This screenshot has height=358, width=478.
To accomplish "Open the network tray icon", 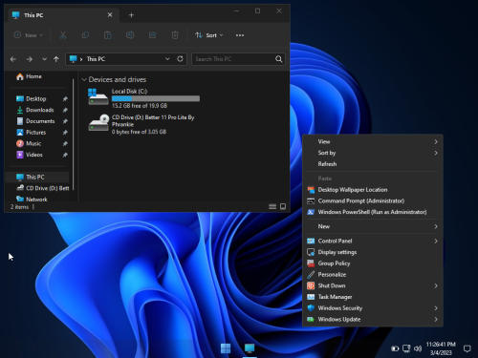I will click(406, 348).
